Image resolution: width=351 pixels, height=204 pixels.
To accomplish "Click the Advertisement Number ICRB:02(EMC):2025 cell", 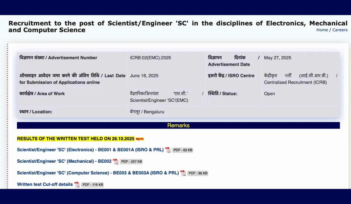I will [x=150, y=58].
